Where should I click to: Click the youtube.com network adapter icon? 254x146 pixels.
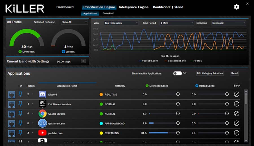tap(12, 133)
